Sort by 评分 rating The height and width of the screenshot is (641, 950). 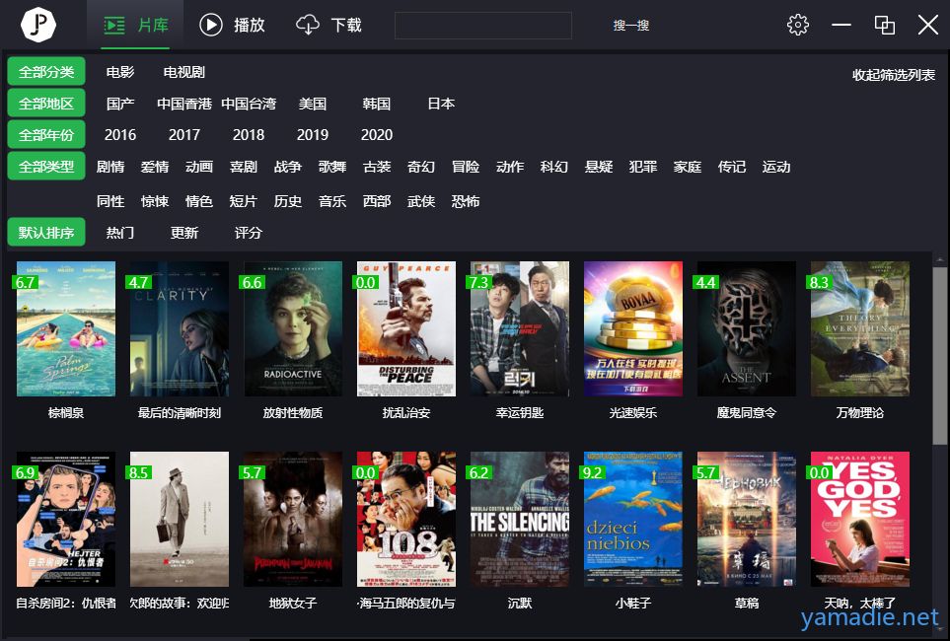(x=249, y=233)
